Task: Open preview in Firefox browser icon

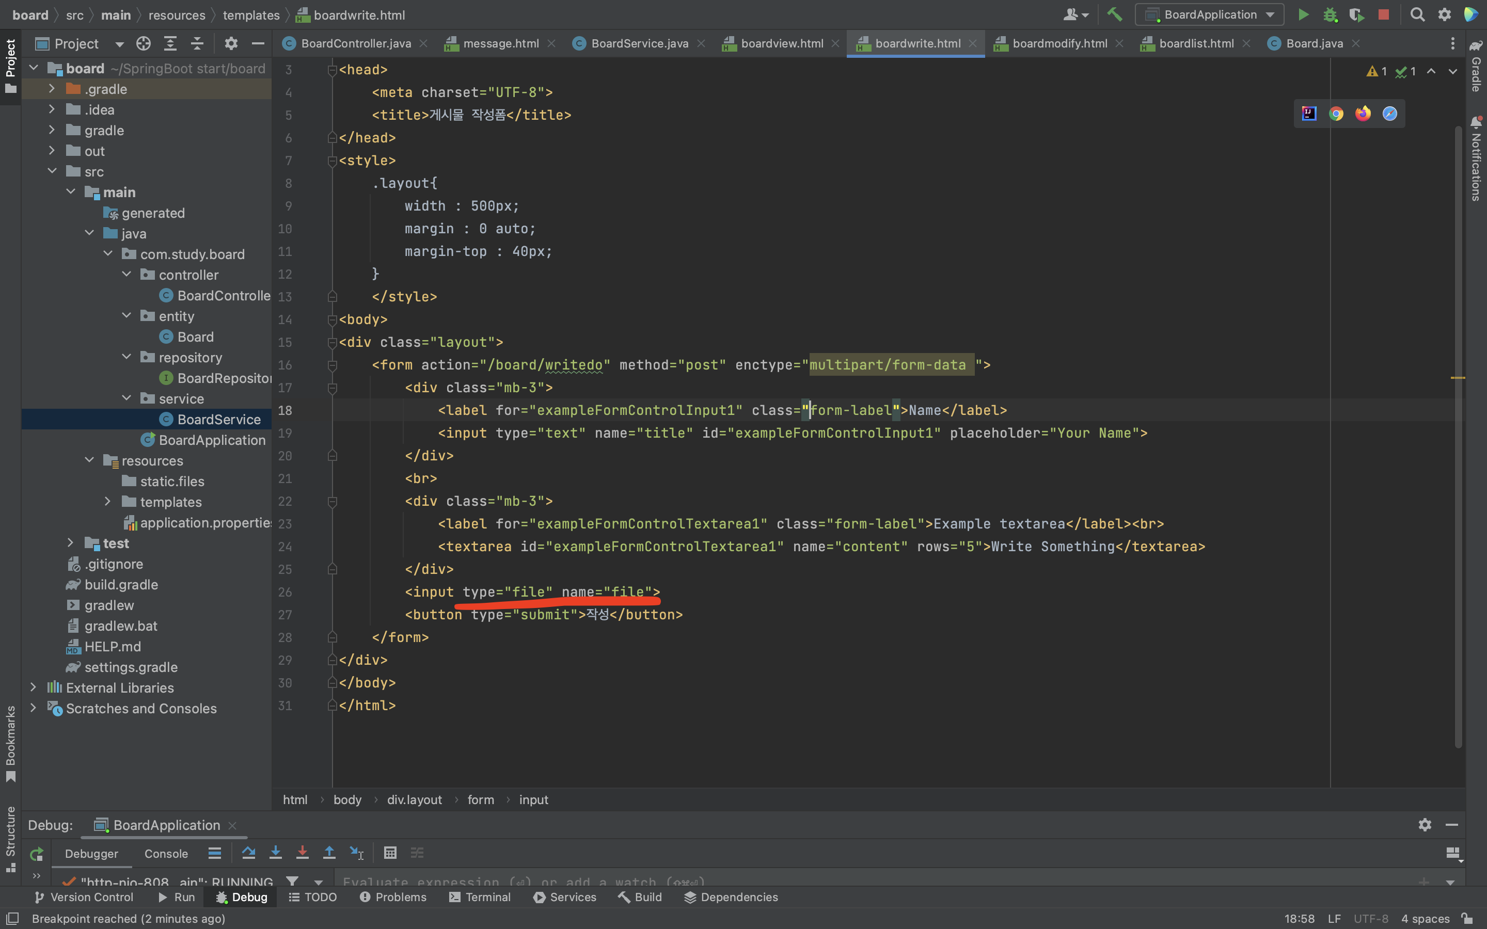Action: tap(1363, 114)
